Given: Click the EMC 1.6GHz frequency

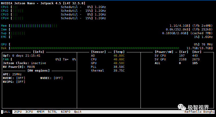Looking at the screenshot, I should 207,37.
